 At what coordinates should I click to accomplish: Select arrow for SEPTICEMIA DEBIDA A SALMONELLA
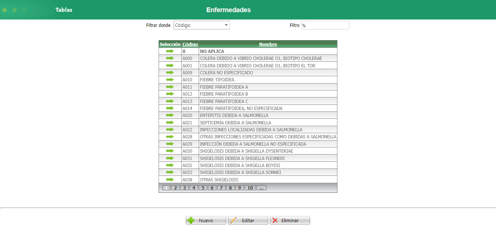coord(170,122)
